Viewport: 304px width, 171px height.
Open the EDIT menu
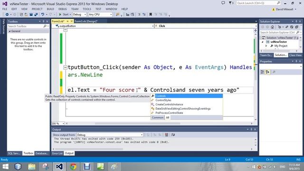[14, 9]
